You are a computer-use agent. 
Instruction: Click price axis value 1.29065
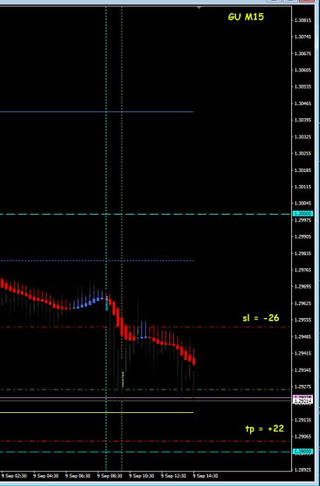[x=303, y=437]
